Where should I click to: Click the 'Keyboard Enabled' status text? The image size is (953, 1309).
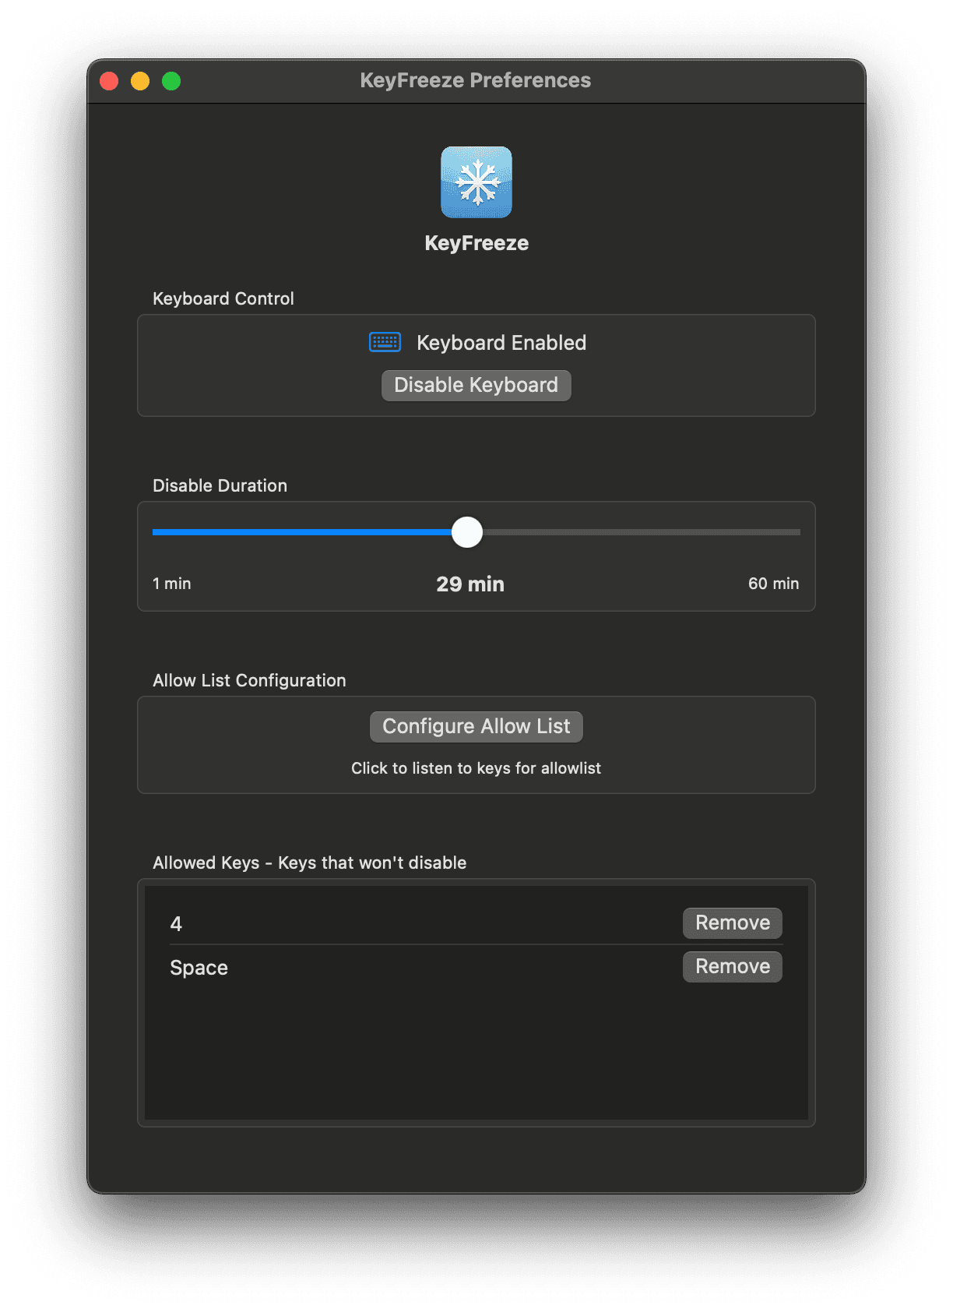[x=501, y=343]
